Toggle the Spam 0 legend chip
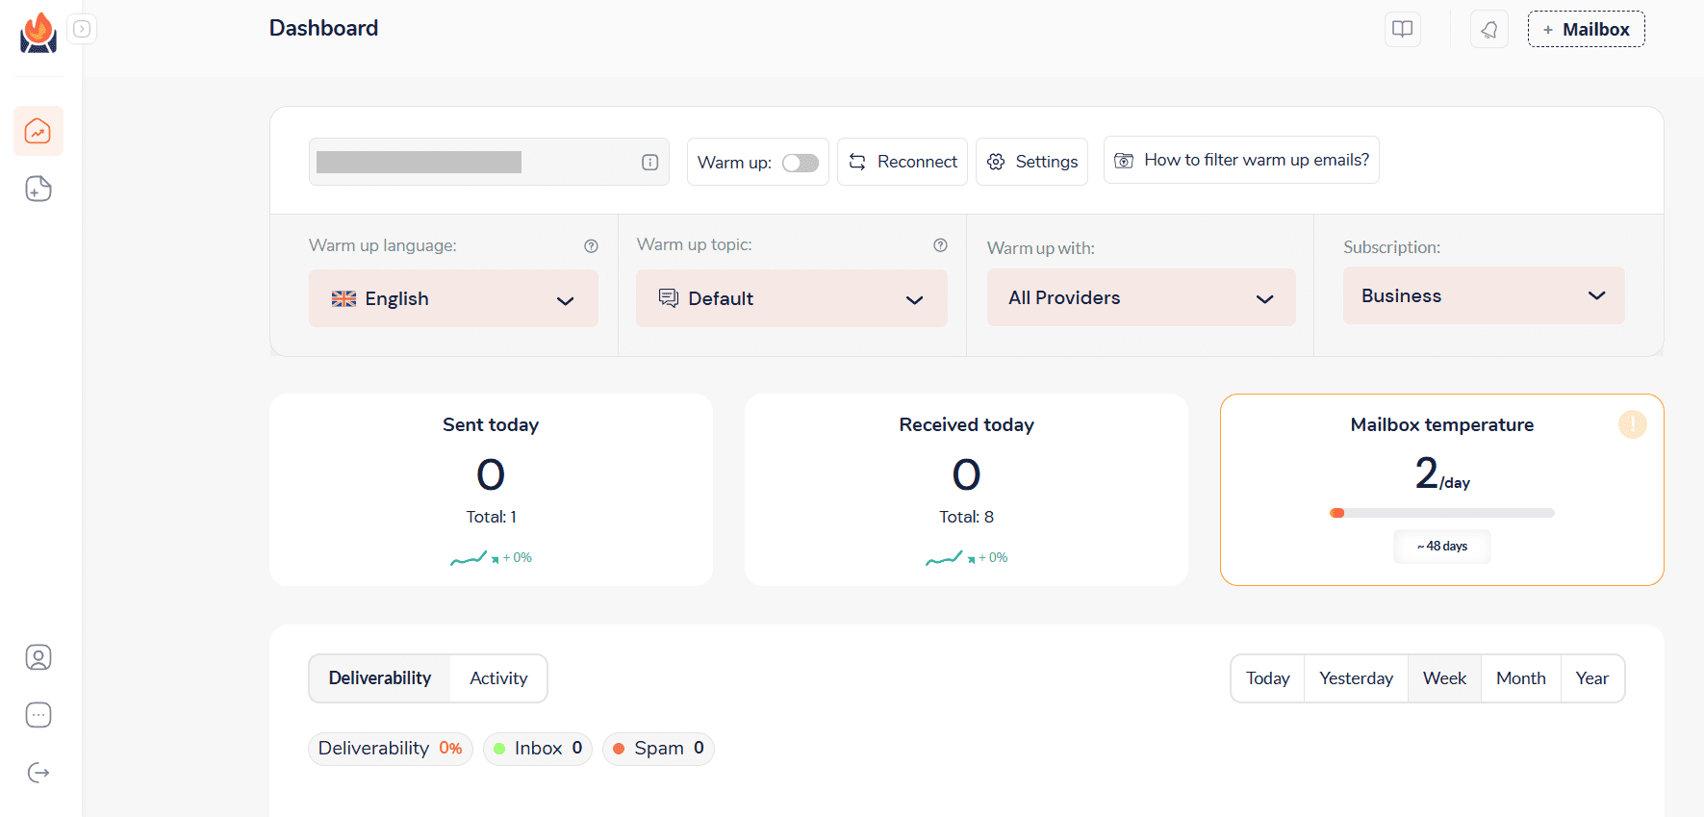The image size is (1704, 817). pyautogui.click(x=658, y=749)
